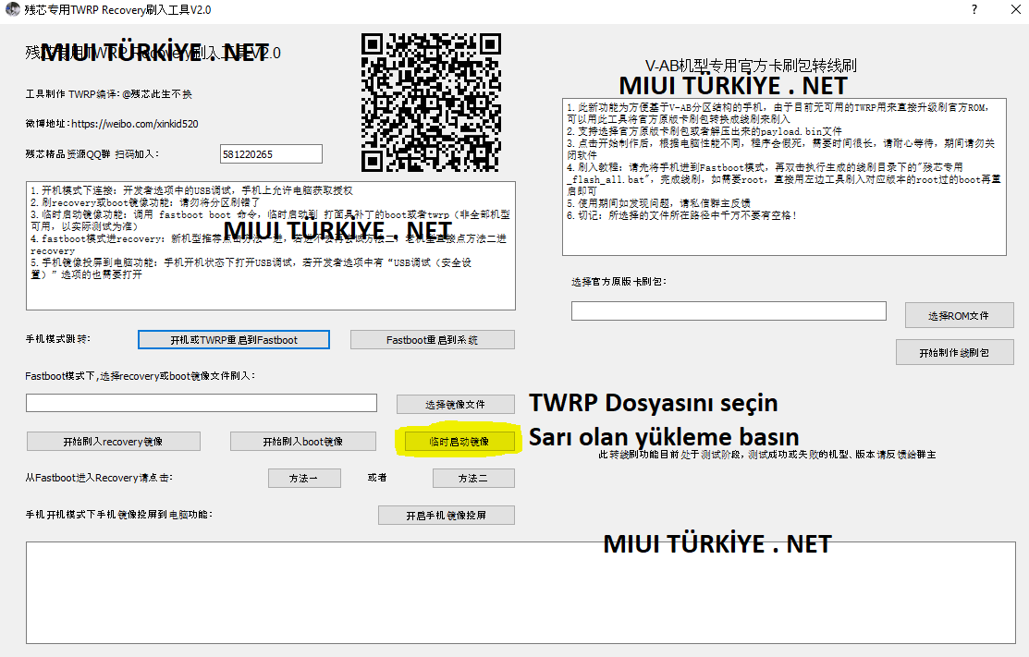Focus the official ROM package path field
1029x657 pixels.
729,311
